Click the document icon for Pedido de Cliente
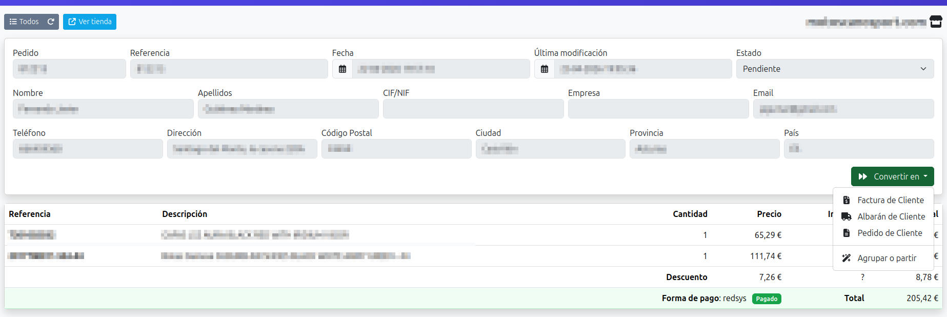Image resolution: width=947 pixels, height=317 pixels. [847, 233]
